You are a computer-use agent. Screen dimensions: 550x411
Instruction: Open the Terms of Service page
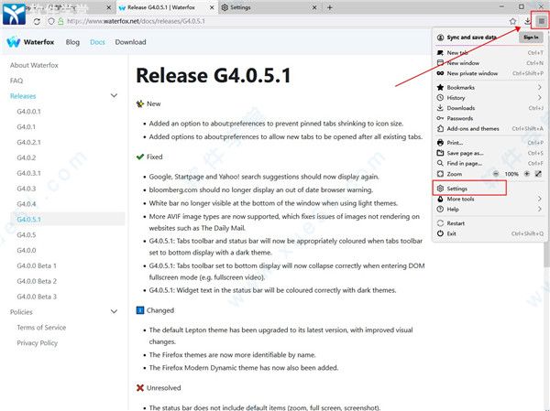(x=41, y=328)
